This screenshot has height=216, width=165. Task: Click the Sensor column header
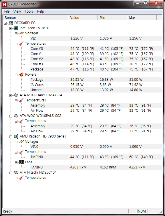[35, 18]
